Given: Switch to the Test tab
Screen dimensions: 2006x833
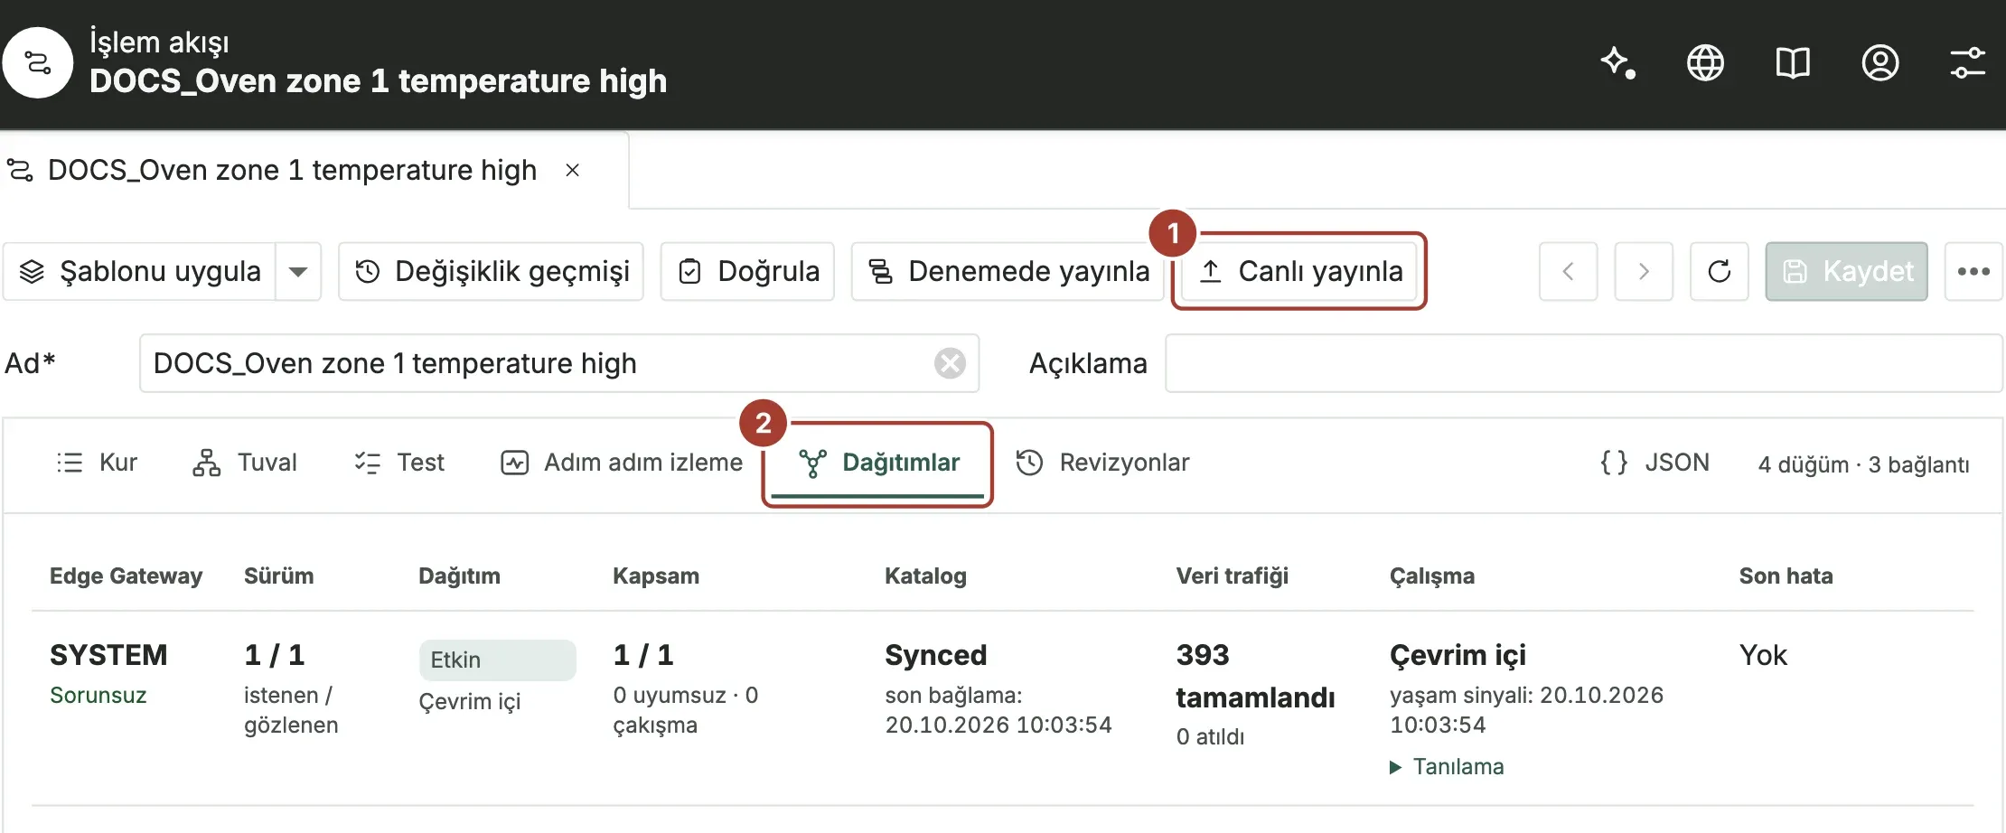Looking at the screenshot, I should [x=399, y=463].
